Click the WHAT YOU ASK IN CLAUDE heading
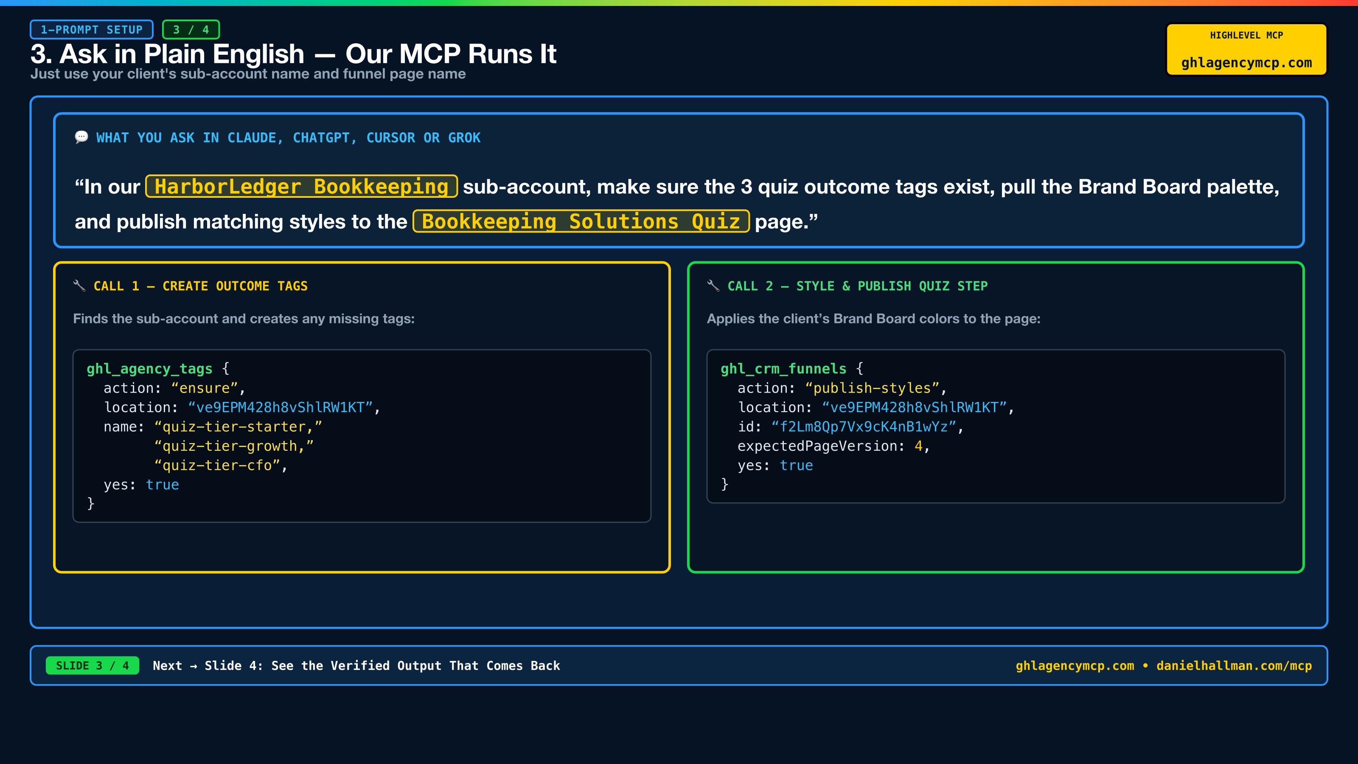1358x764 pixels. click(x=288, y=138)
